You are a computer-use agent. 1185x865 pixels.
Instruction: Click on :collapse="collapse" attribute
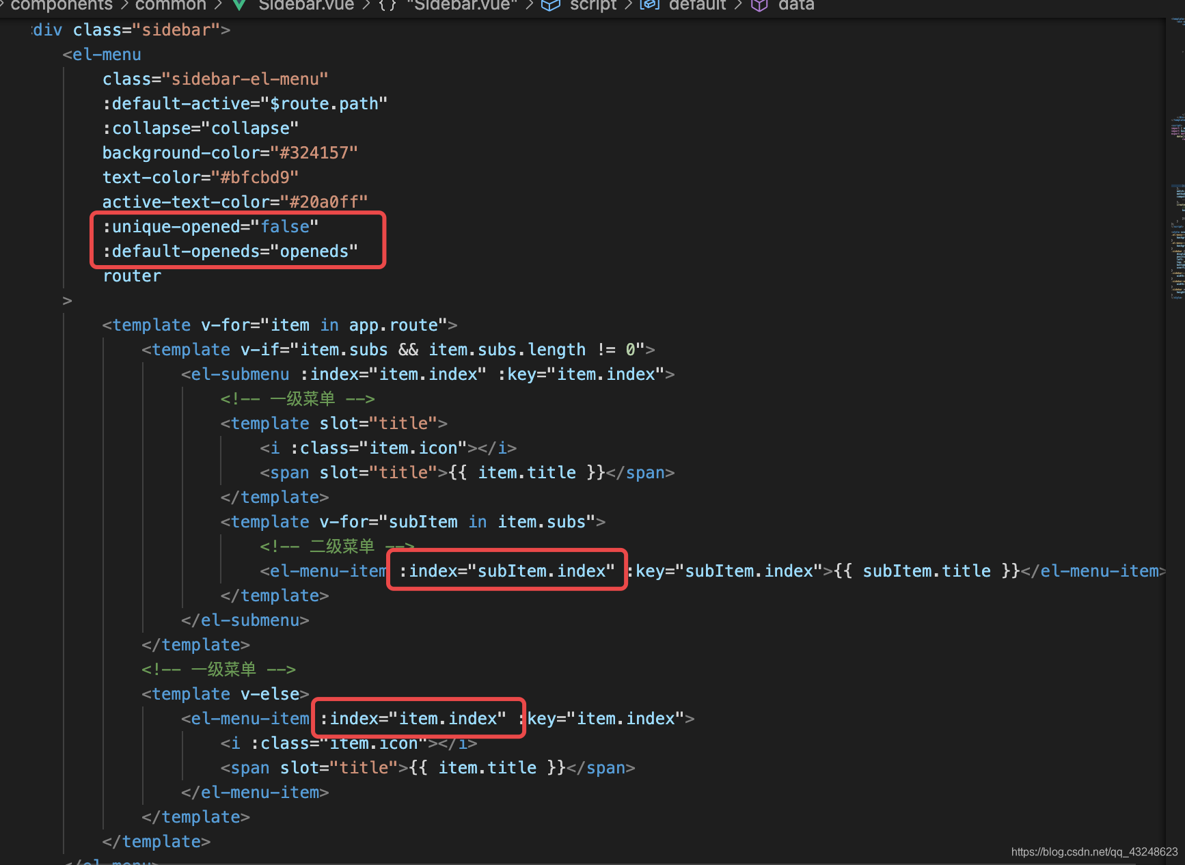click(201, 128)
